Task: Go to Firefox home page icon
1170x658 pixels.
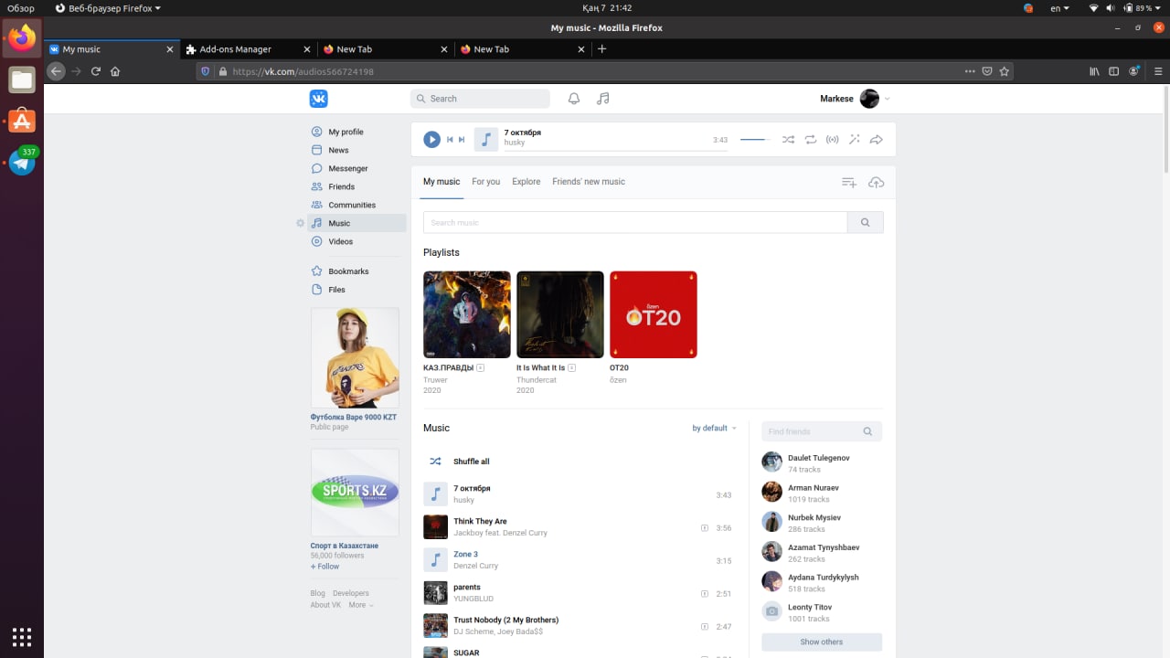Action: point(115,71)
